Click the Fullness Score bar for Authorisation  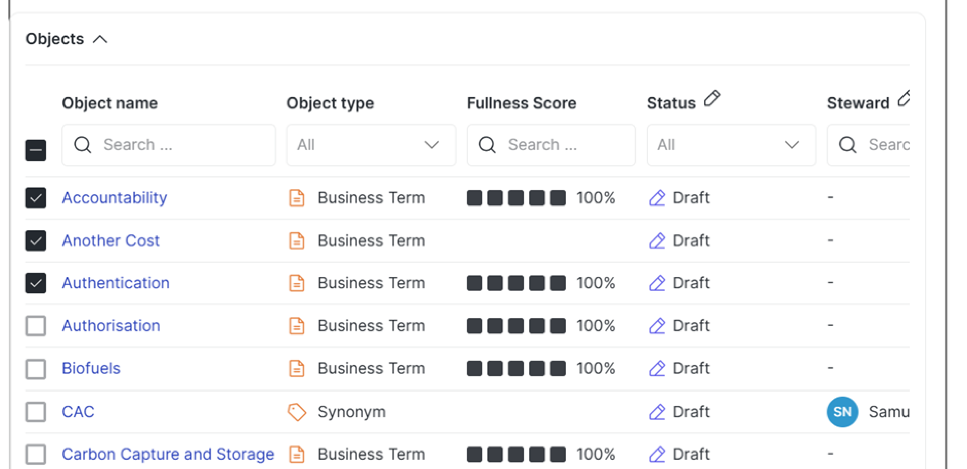click(515, 326)
